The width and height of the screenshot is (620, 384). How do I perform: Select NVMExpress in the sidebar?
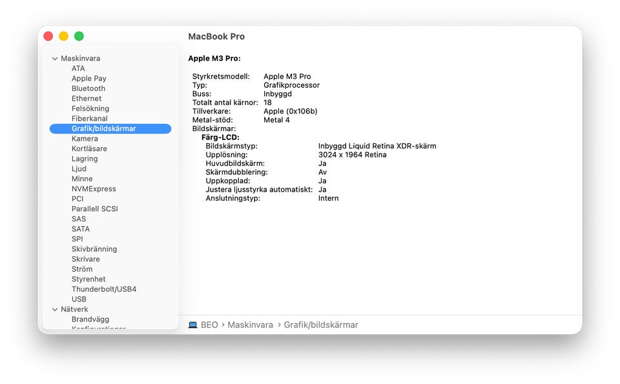(x=94, y=189)
